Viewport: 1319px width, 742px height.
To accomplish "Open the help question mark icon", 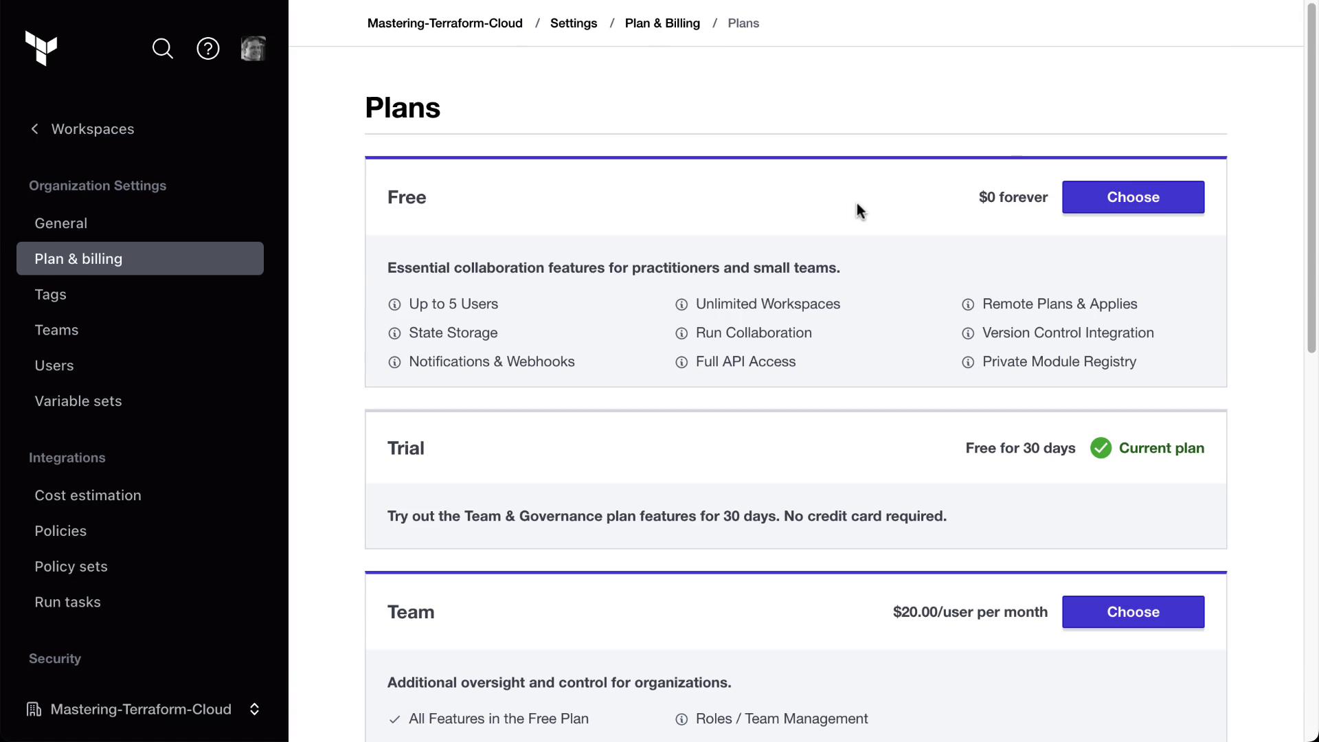I will pyautogui.click(x=208, y=49).
